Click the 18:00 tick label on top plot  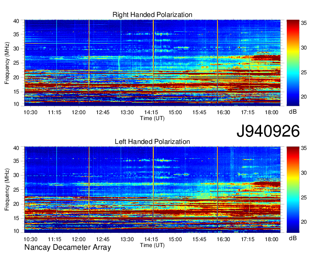(x=272, y=112)
